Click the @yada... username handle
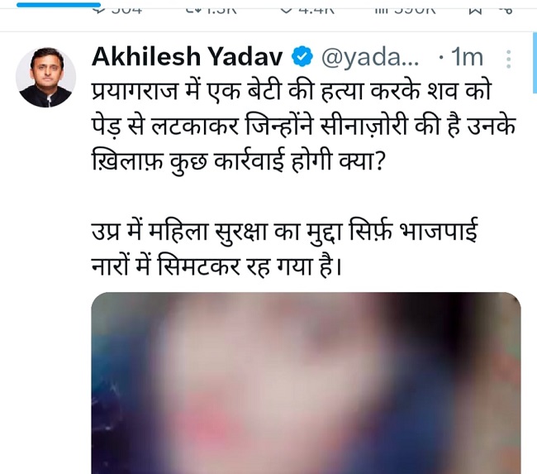 pos(371,58)
